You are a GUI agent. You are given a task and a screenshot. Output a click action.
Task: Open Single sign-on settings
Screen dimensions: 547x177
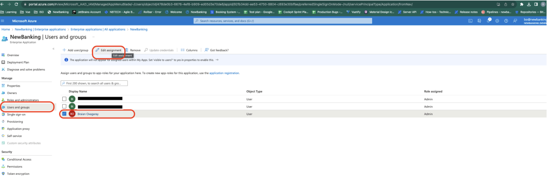(x=15, y=114)
